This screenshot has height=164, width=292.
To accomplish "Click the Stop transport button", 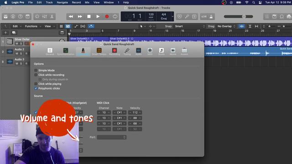I will 89,16.
